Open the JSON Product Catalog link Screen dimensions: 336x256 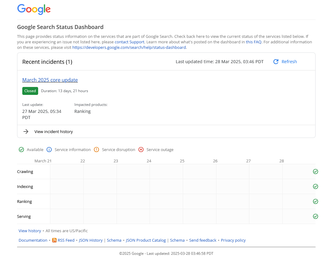click(146, 240)
